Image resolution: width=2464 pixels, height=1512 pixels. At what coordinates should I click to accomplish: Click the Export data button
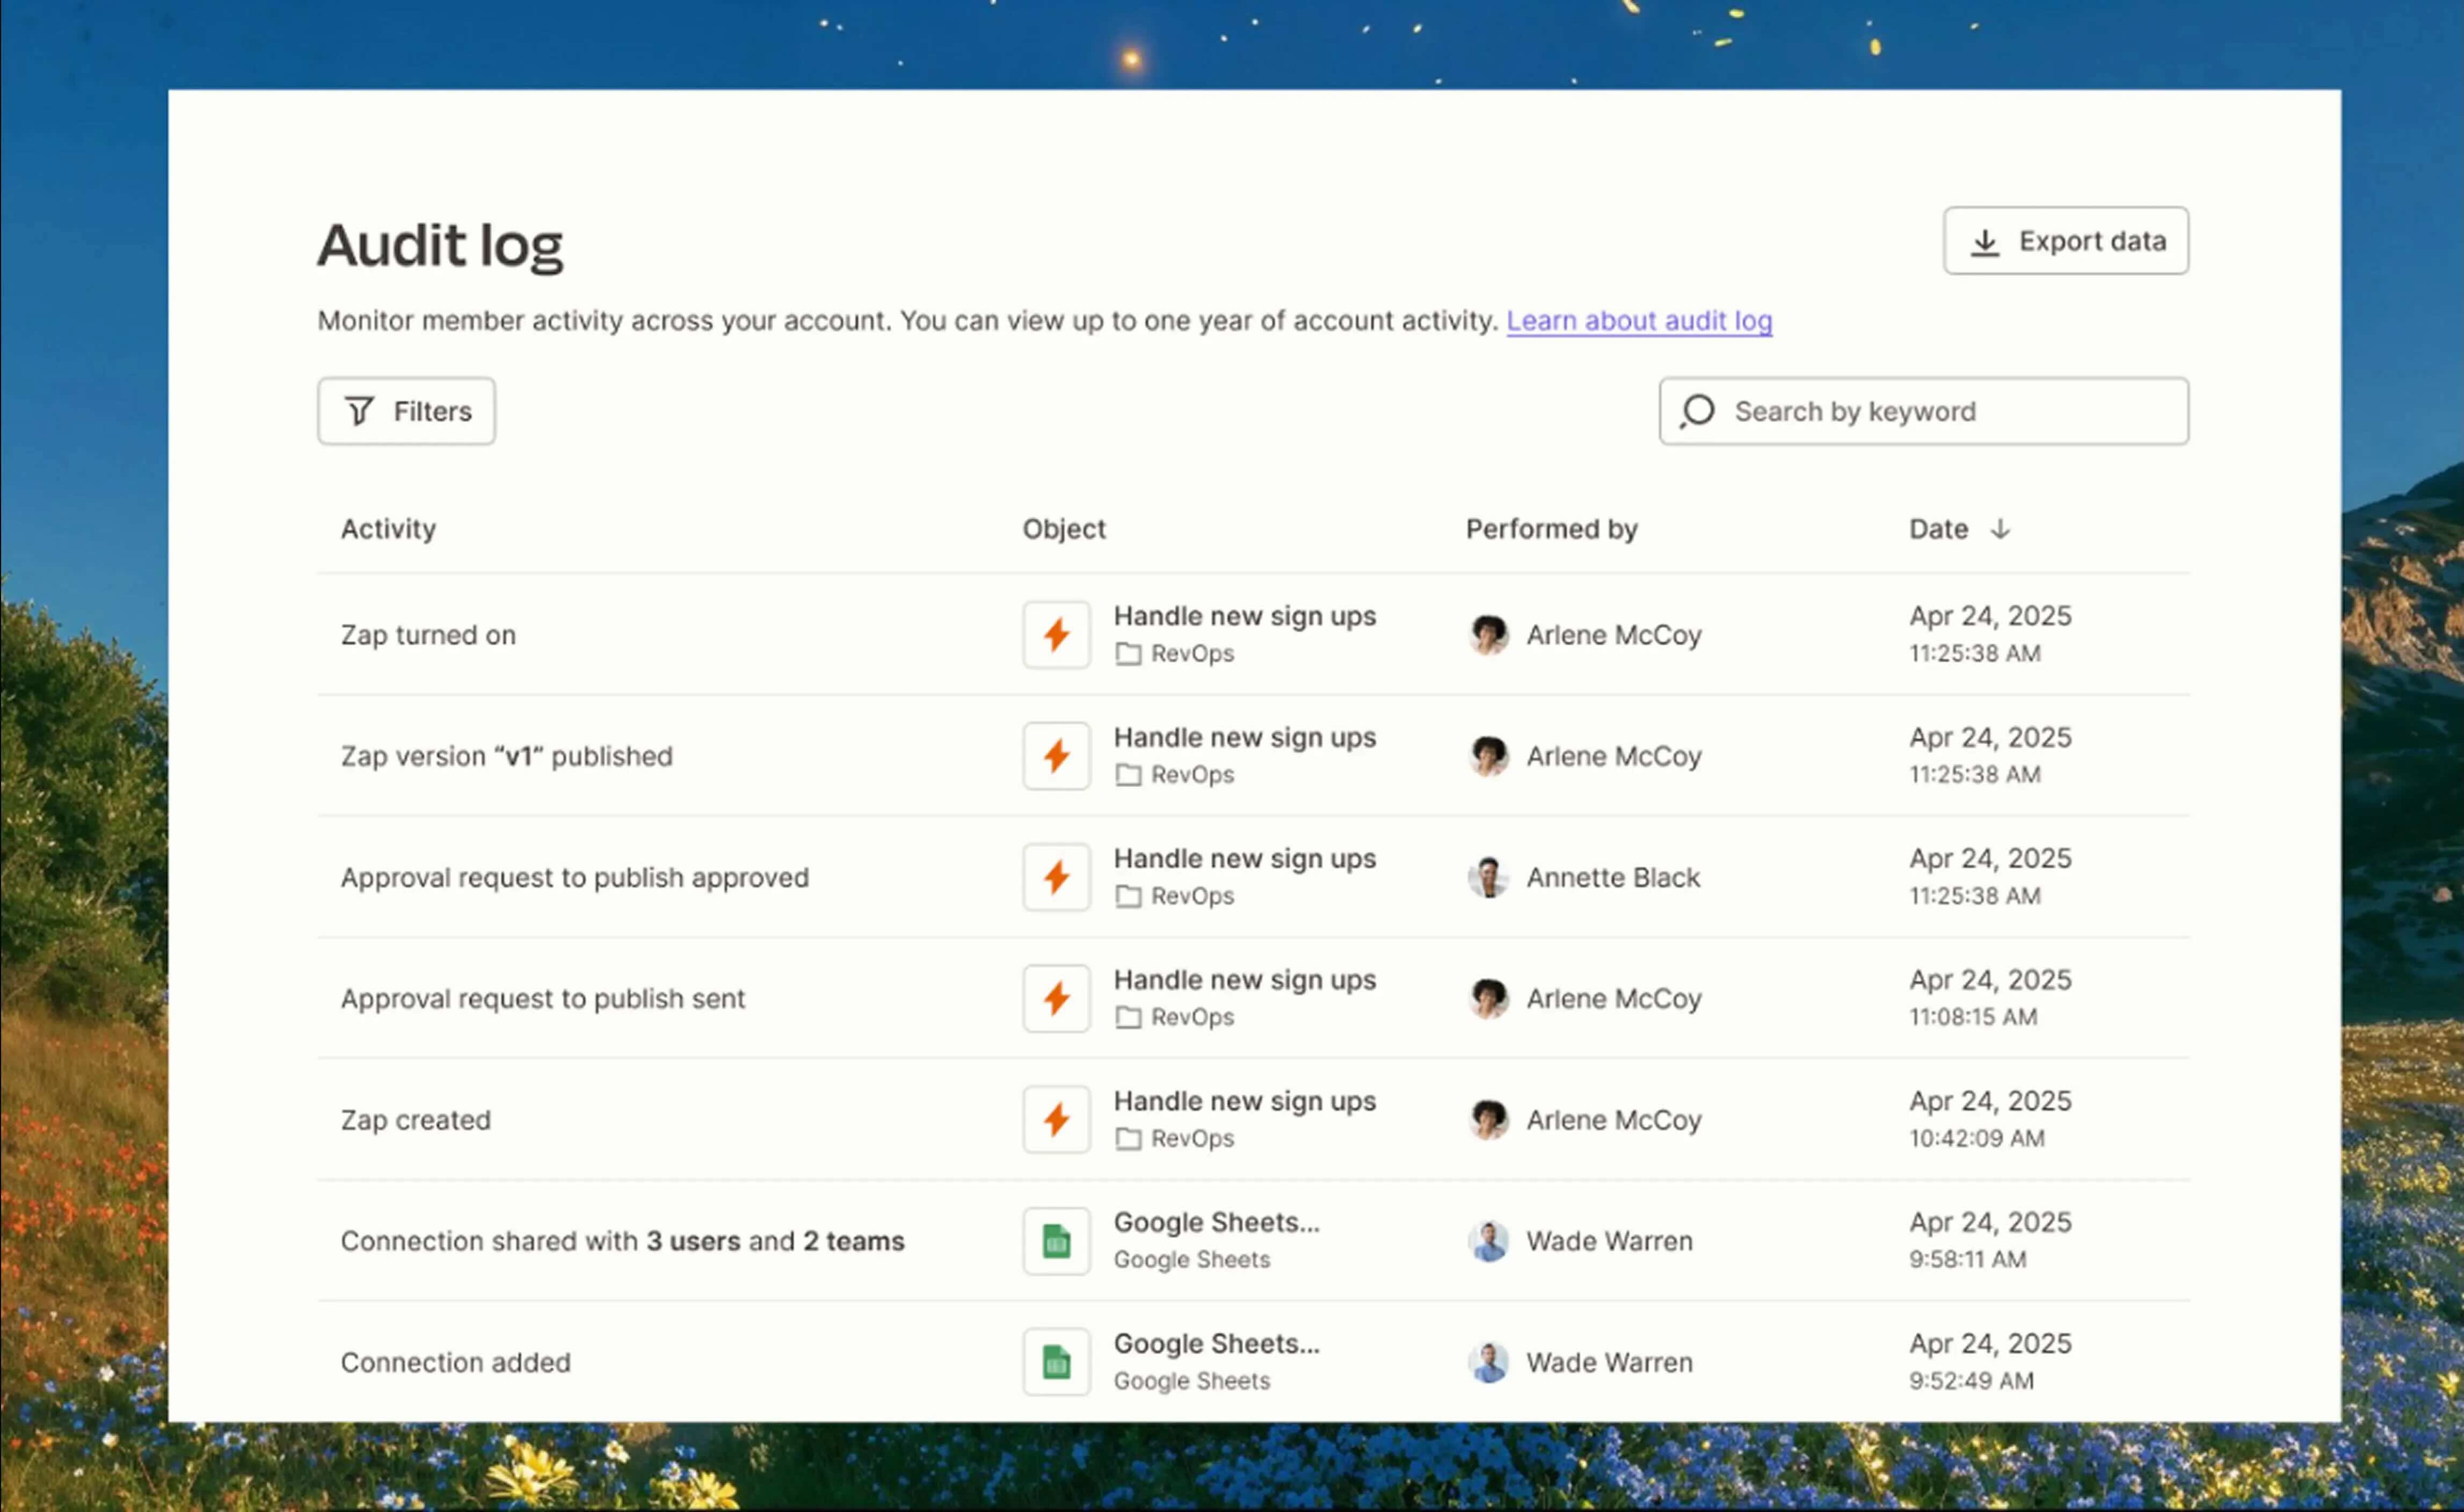2066,241
